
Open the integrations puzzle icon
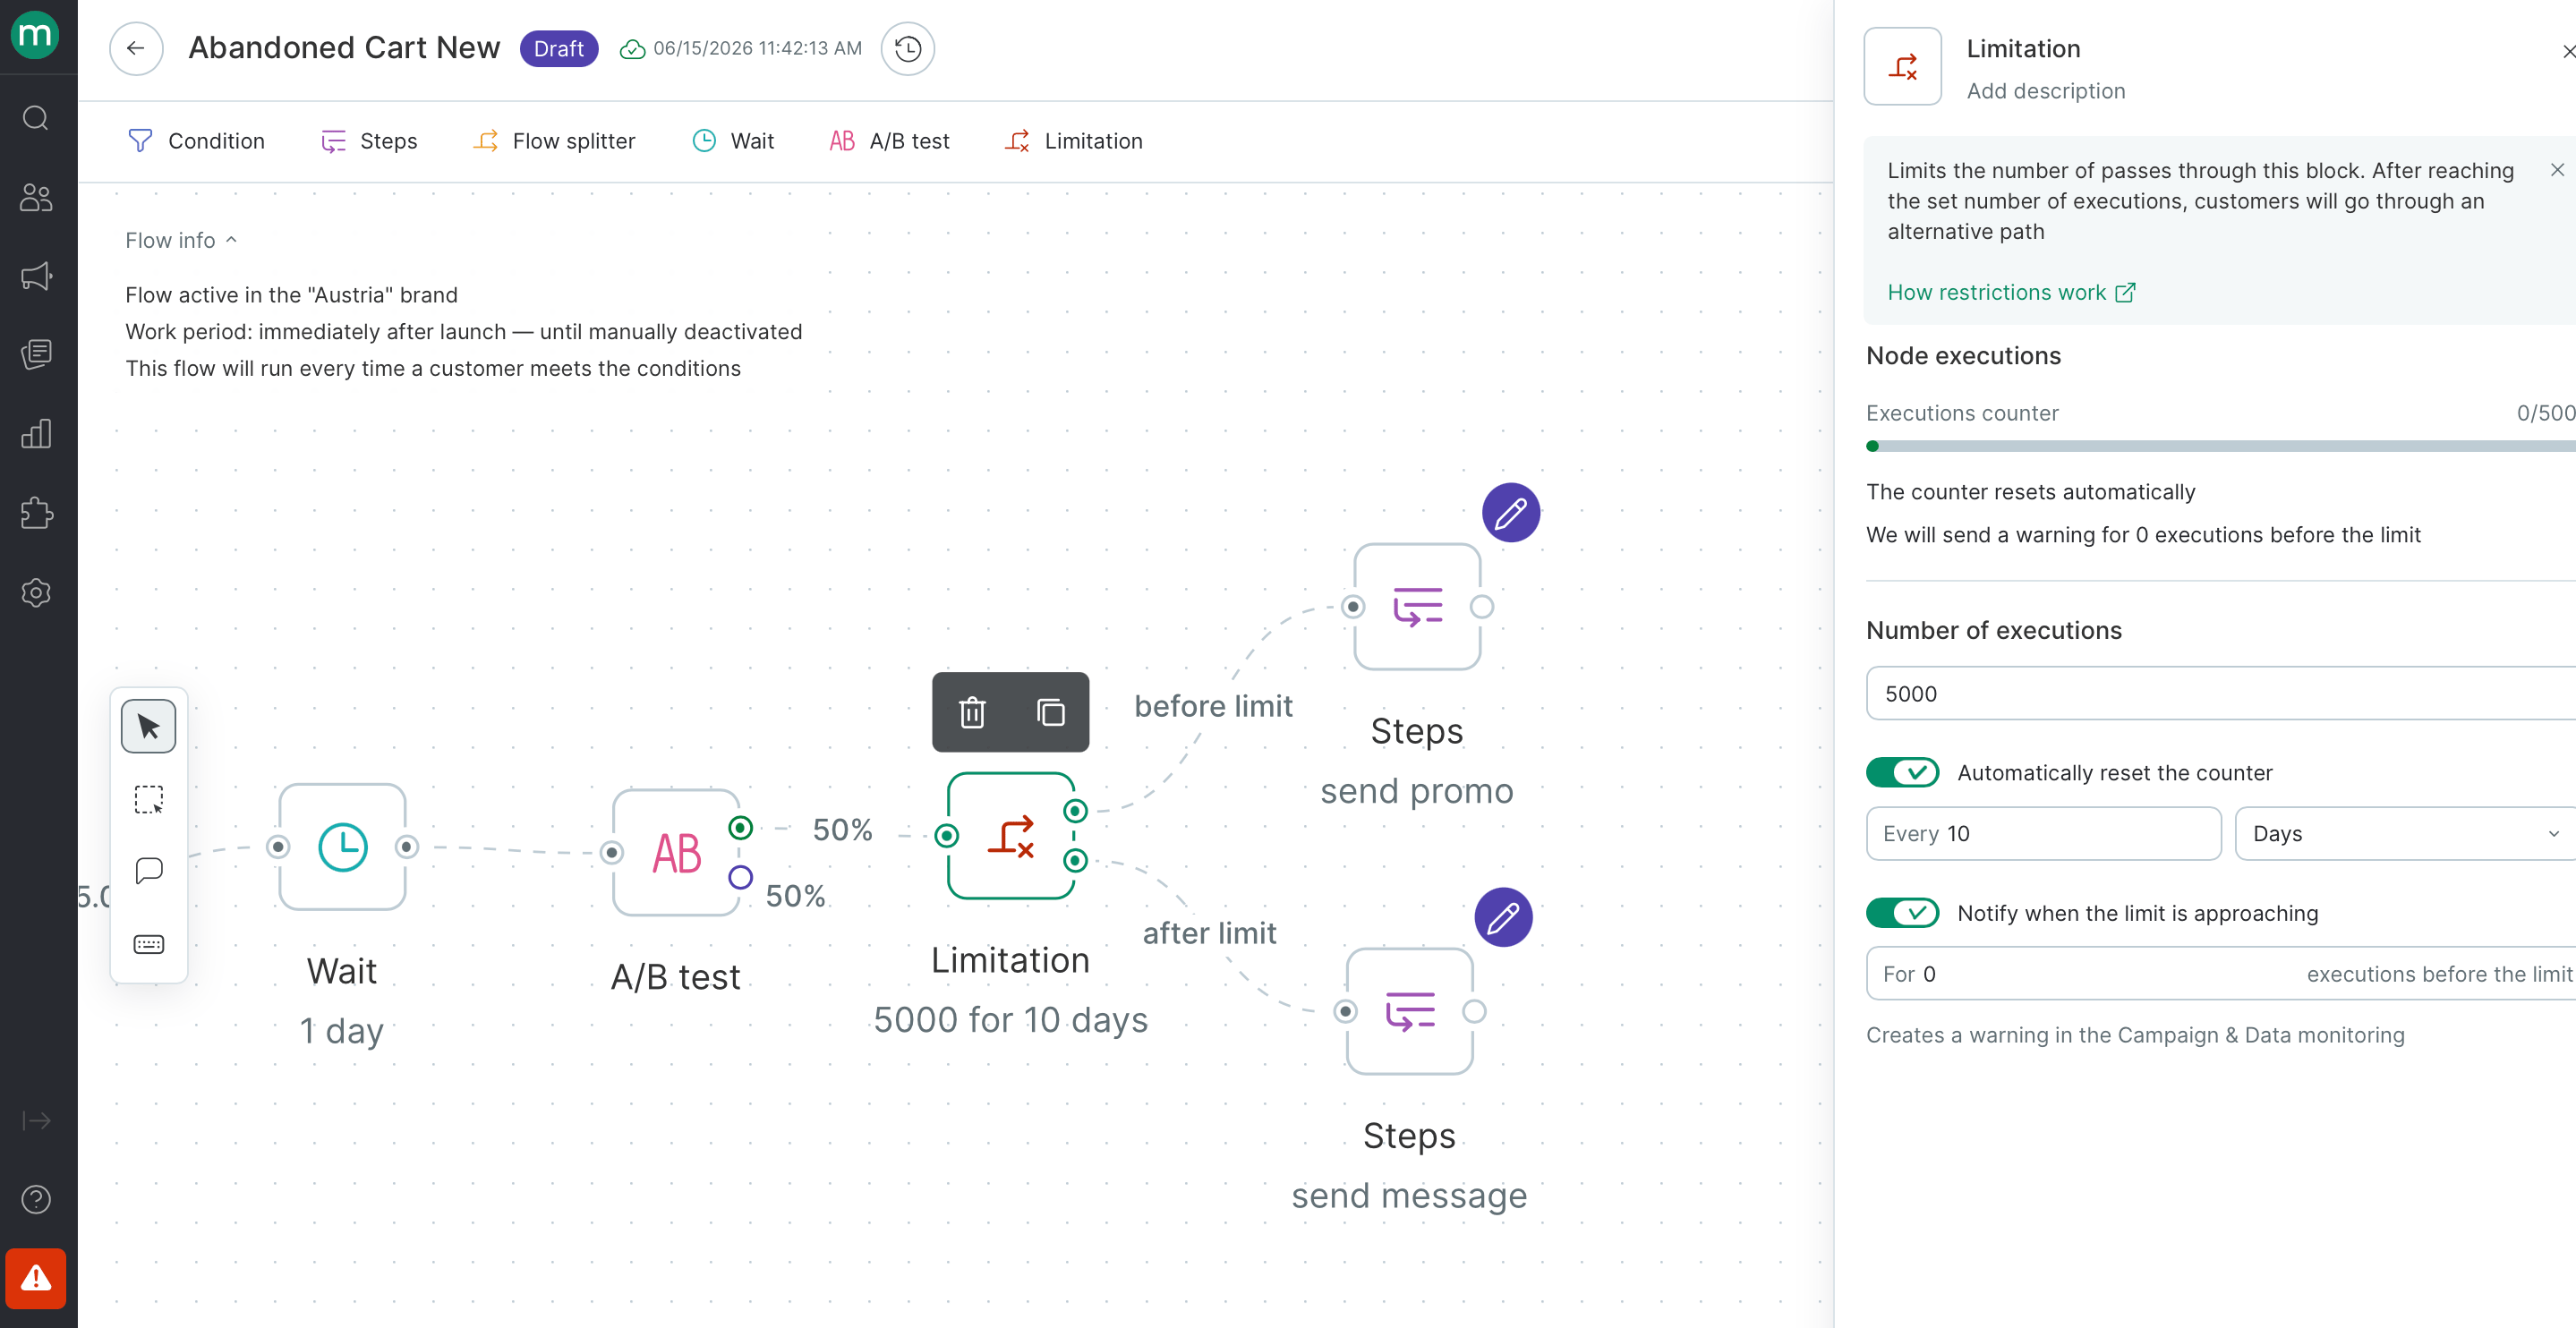36,513
